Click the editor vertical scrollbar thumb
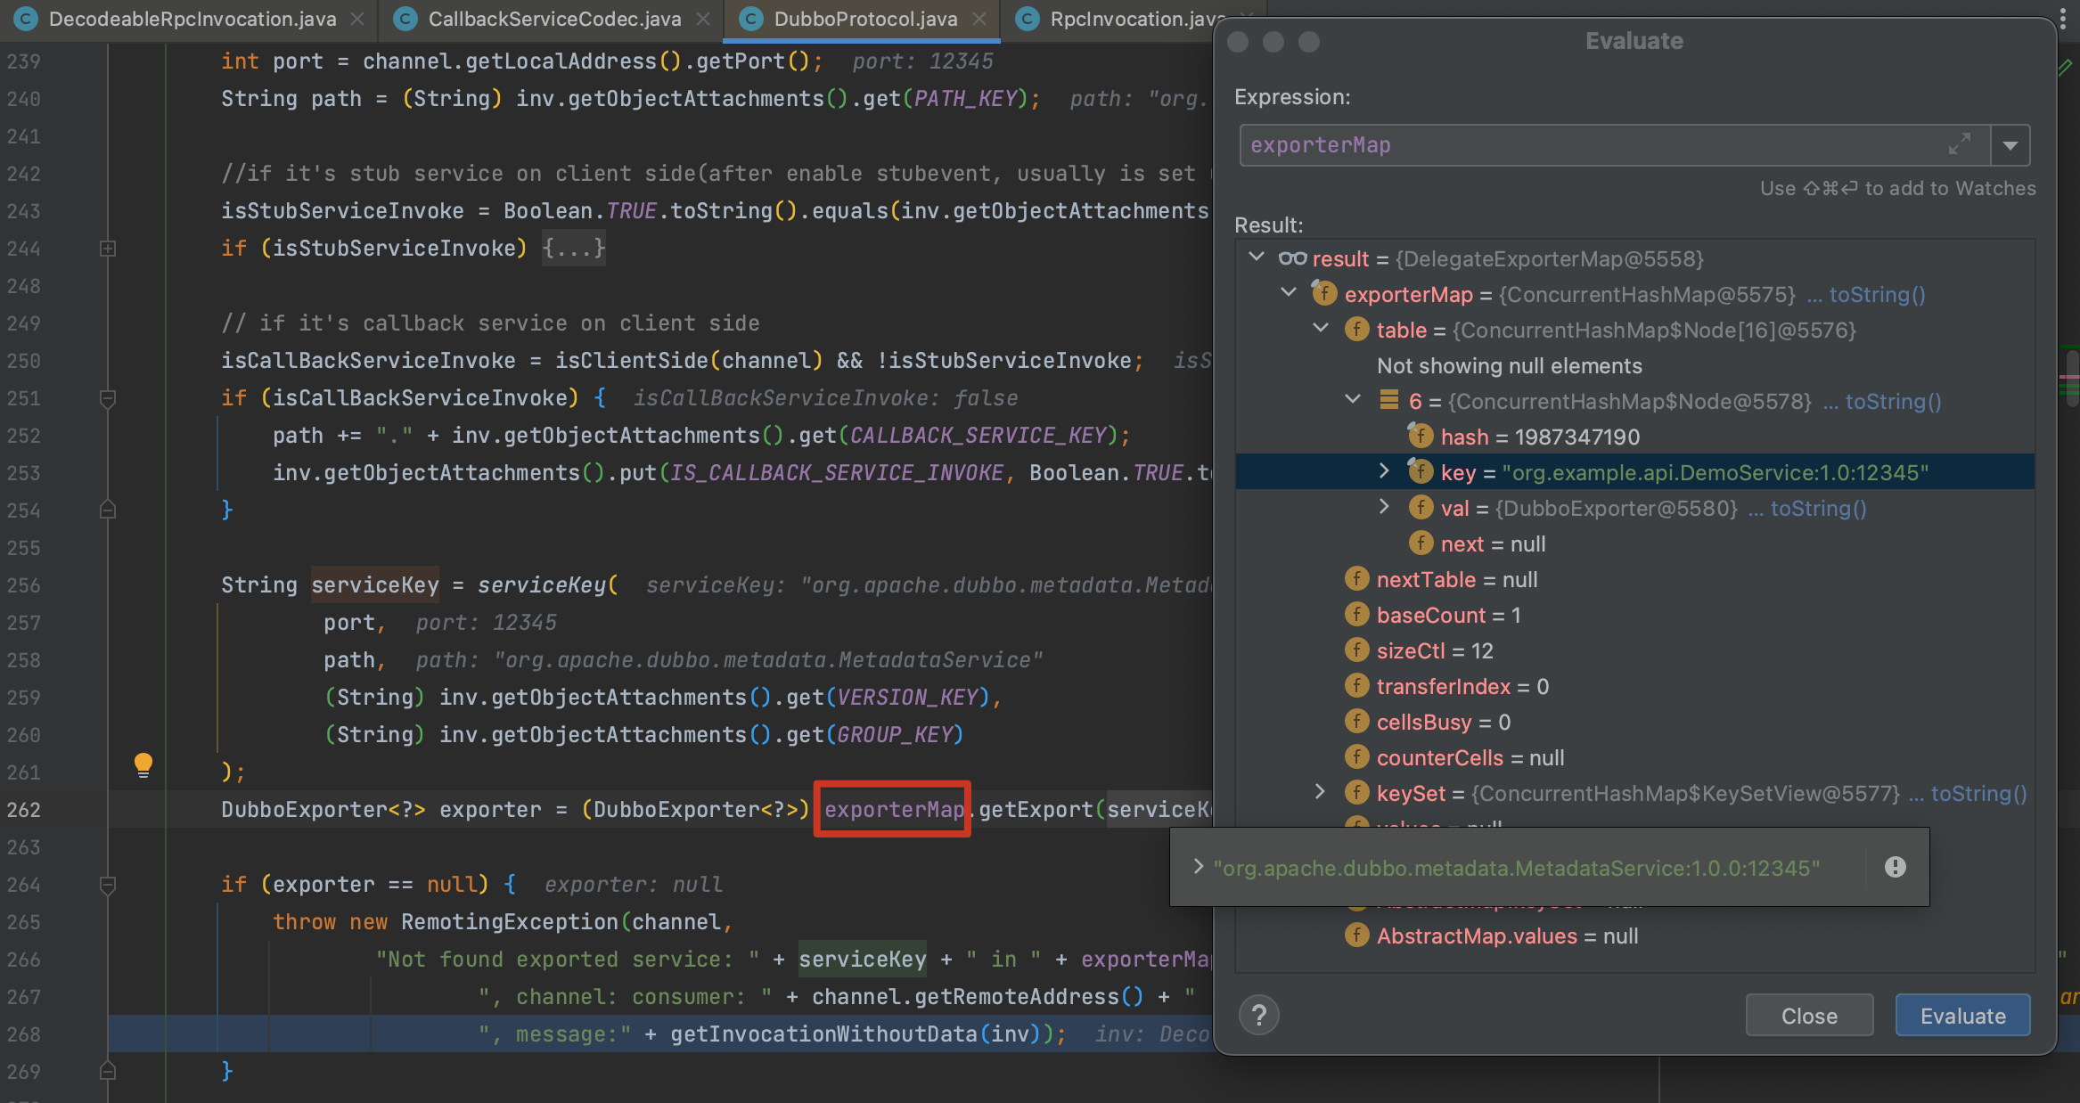 click(x=2073, y=378)
